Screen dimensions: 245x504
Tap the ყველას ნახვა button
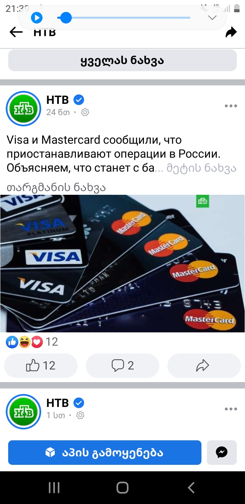[122, 61]
